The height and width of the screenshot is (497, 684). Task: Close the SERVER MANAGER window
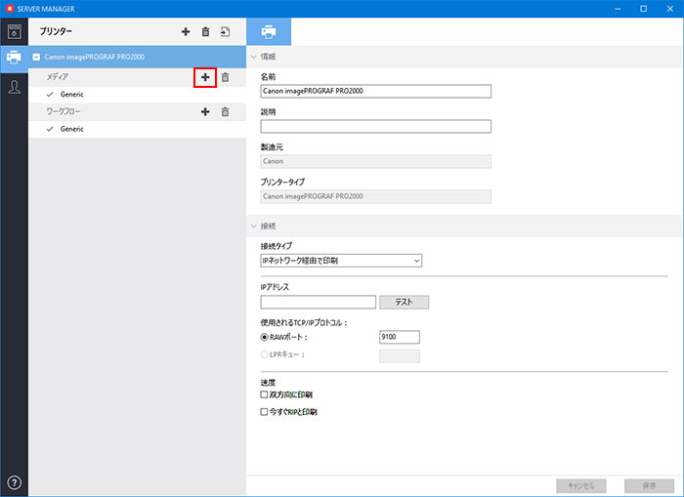click(x=670, y=9)
